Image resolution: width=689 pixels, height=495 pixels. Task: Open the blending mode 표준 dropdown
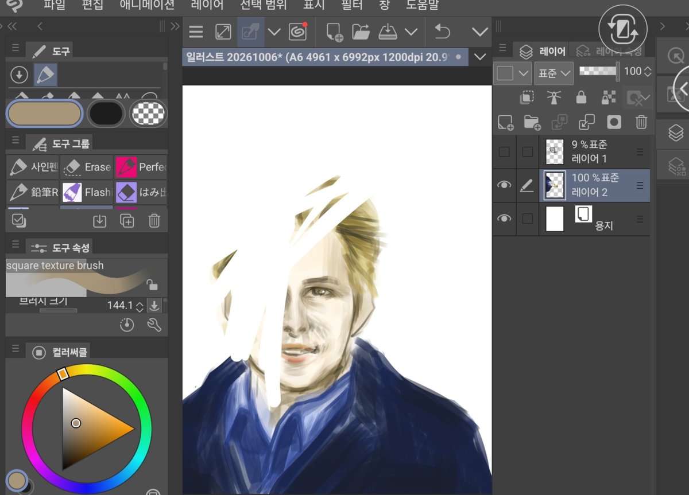[553, 73]
